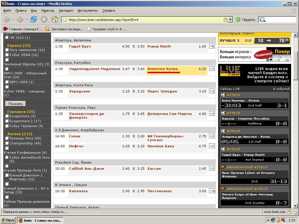This screenshot has width=299, height=224.
Task: Open the RSS feed bookmark icon
Action: coord(47,29)
